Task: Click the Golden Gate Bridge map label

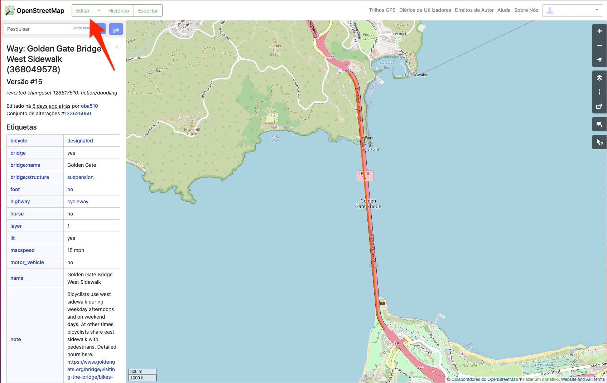Action: 368,204
